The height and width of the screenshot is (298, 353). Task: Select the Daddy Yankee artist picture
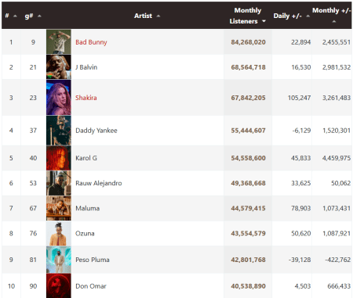coord(59,131)
